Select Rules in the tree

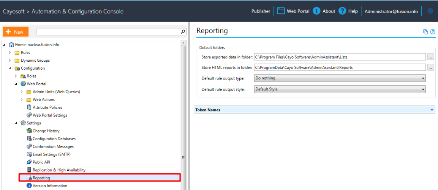[26, 52]
